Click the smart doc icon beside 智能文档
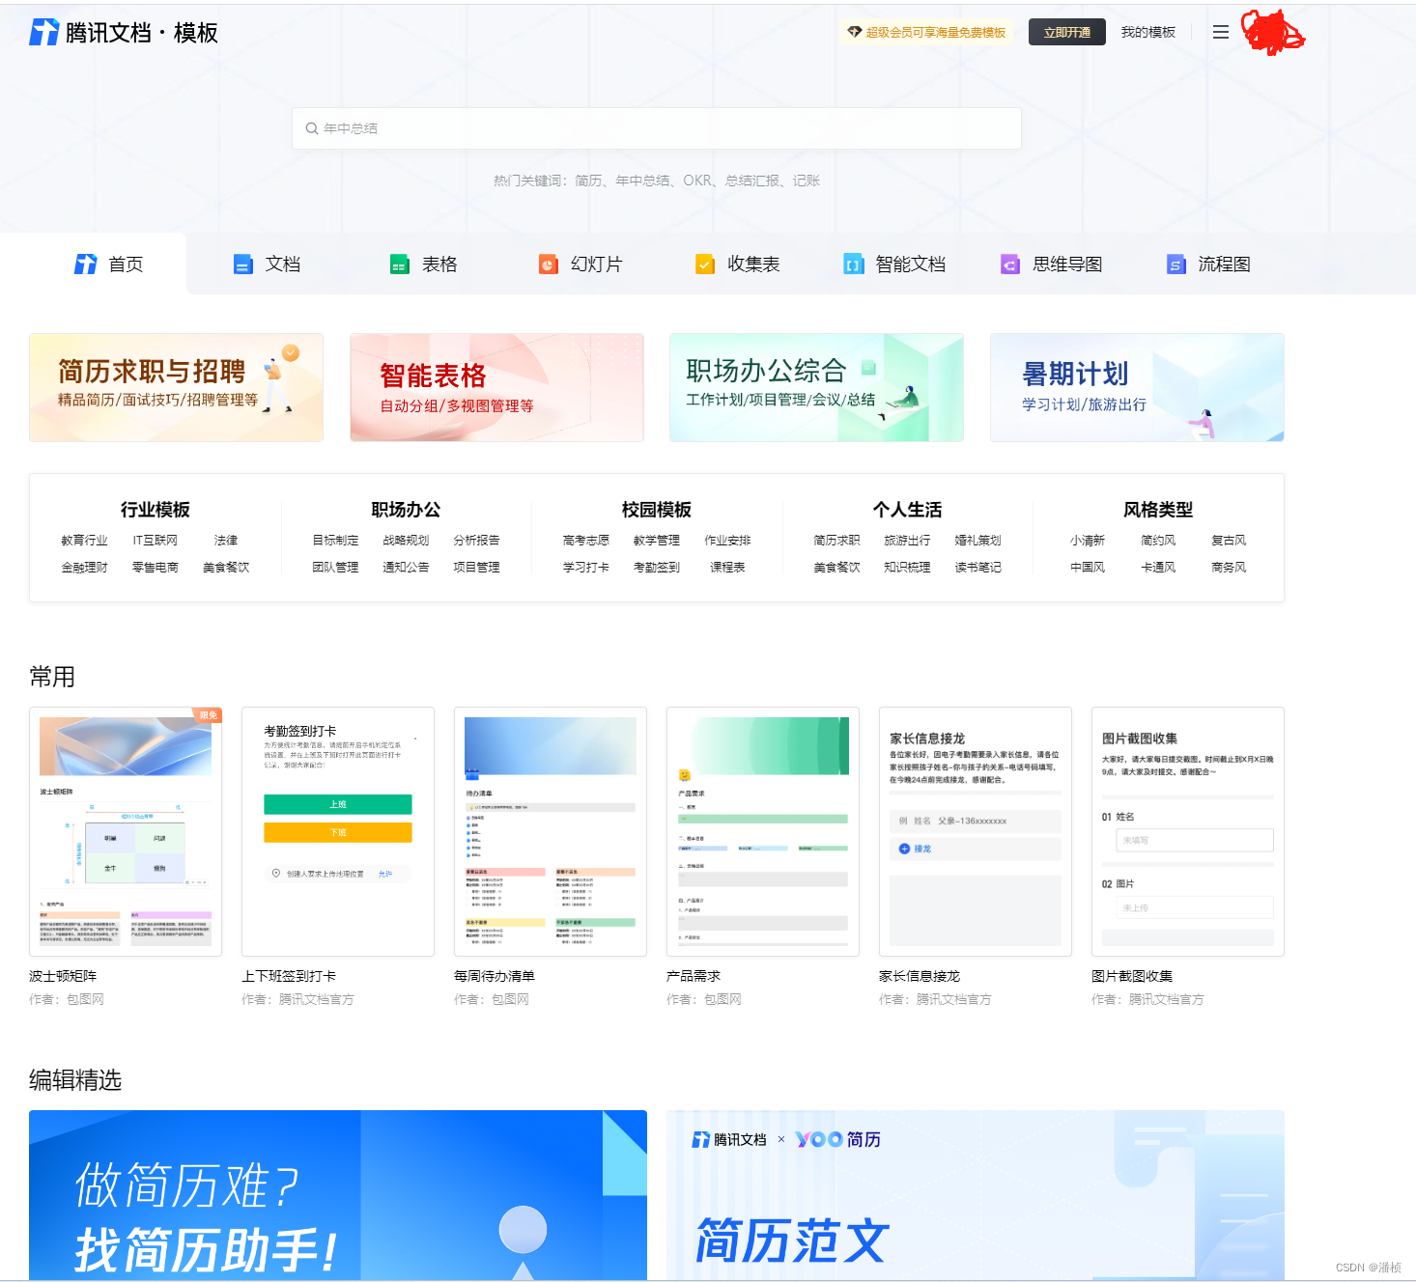 click(854, 265)
